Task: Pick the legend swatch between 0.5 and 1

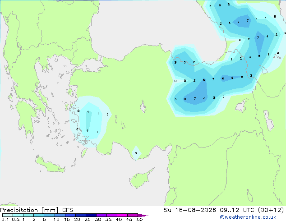Action: (x=18, y=215)
